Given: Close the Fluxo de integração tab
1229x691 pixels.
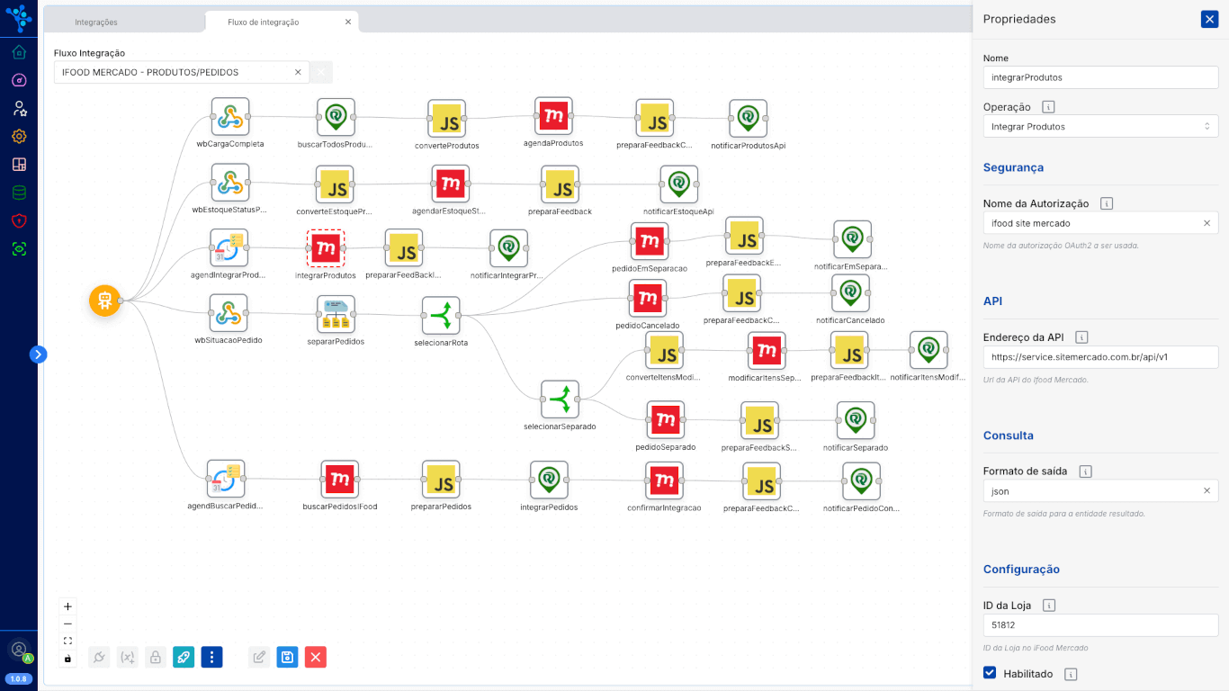Looking at the screenshot, I should point(348,22).
